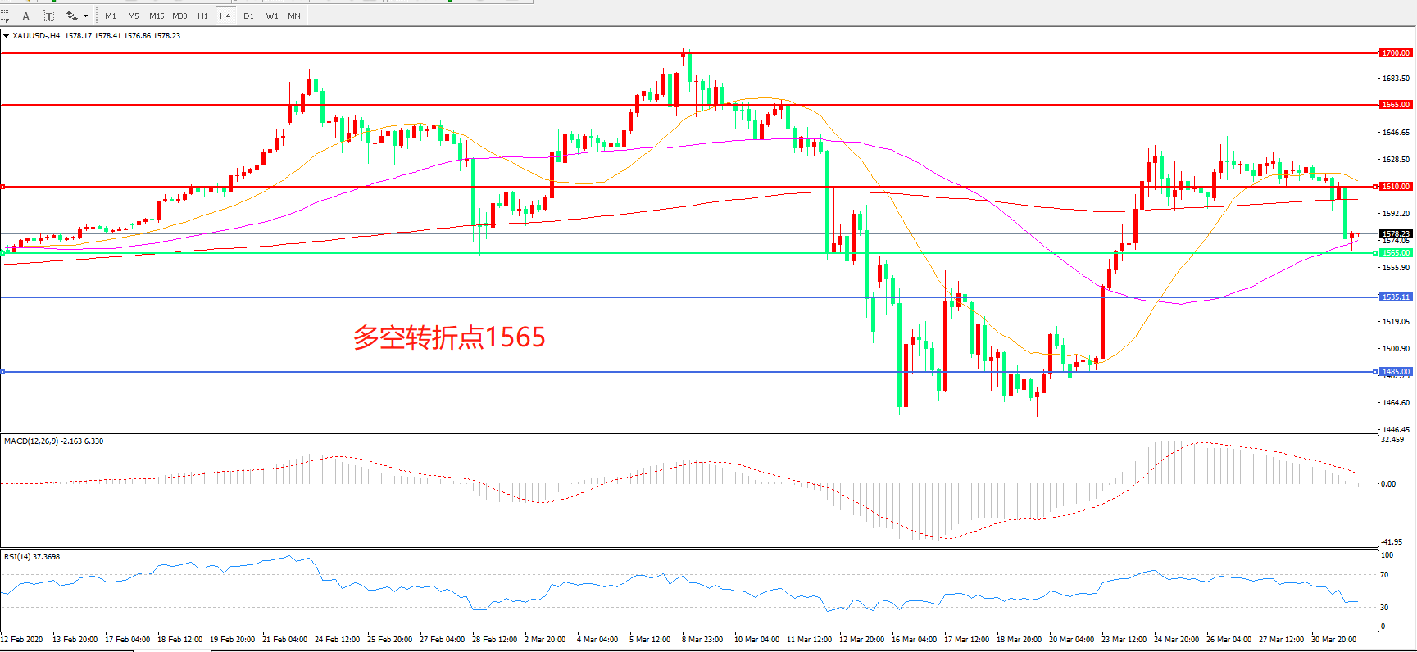Select the Text 'A' drawing tool

pos(26,16)
